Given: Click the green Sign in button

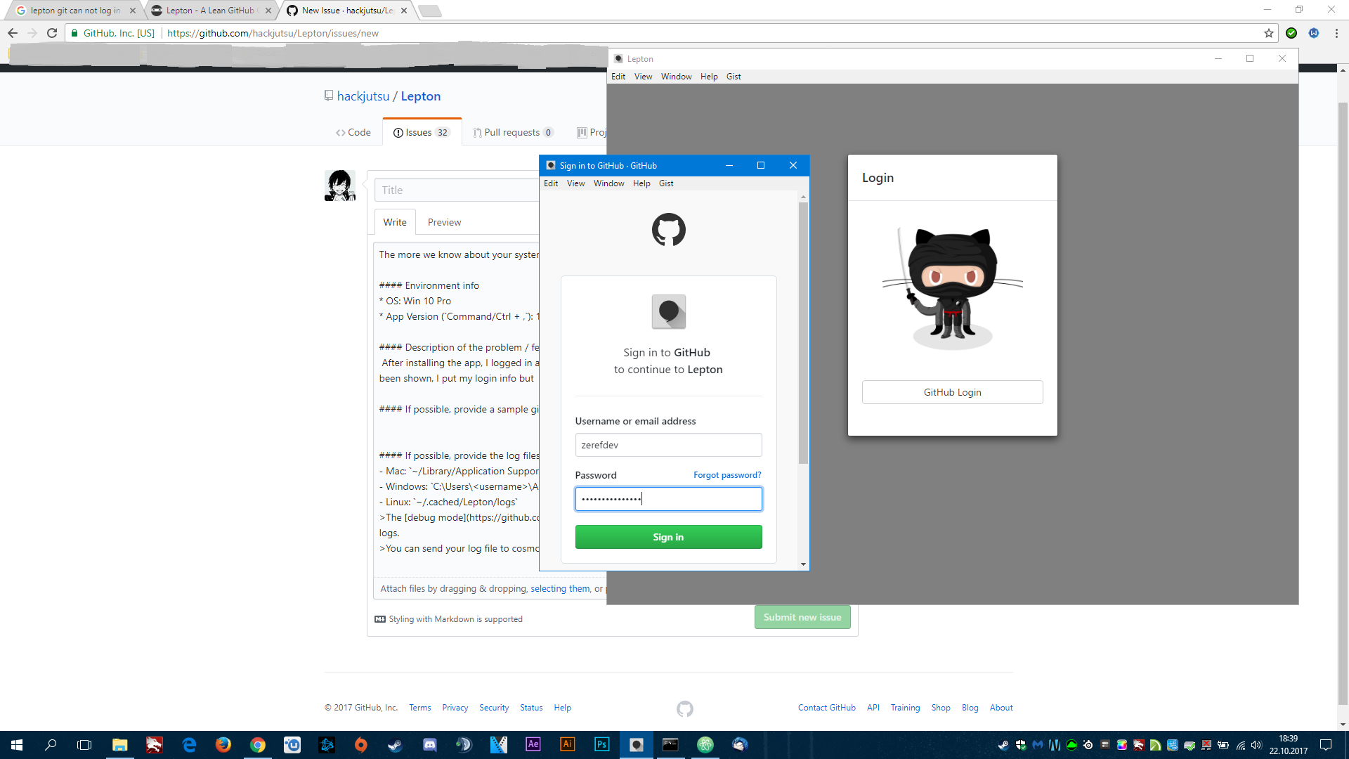Looking at the screenshot, I should [x=668, y=536].
